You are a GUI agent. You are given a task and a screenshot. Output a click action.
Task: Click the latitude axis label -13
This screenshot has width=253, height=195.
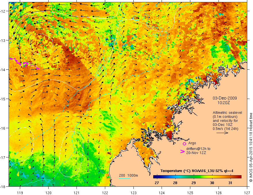[x=3, y=40]
